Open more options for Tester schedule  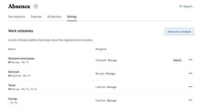tap(190, 87)
